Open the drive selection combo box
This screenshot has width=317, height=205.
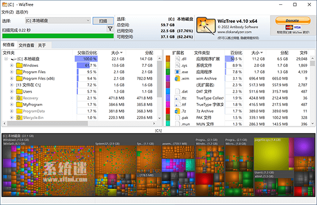58,21
